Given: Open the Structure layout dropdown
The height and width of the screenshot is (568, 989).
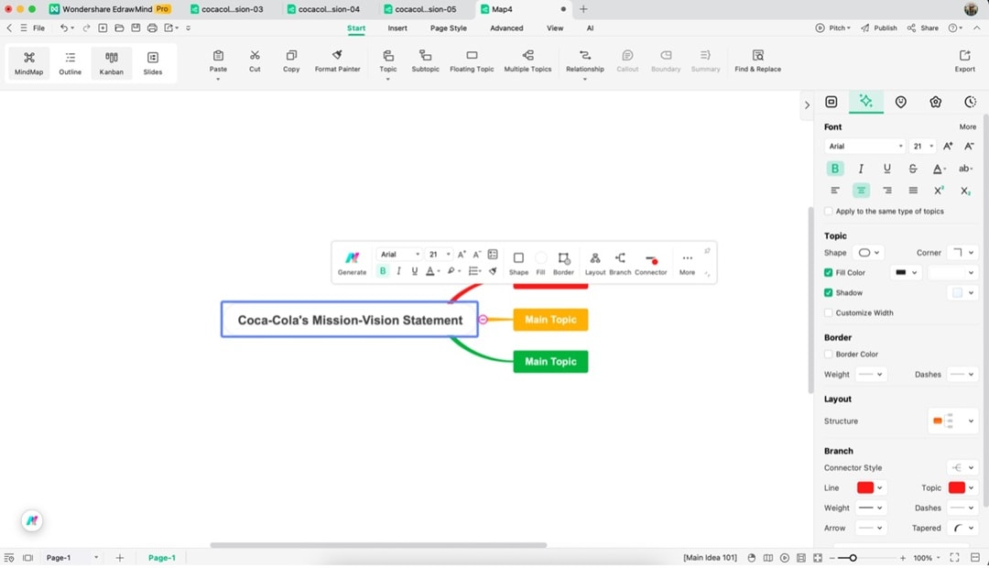Looking at the screenshot, I should coord(953,421).
